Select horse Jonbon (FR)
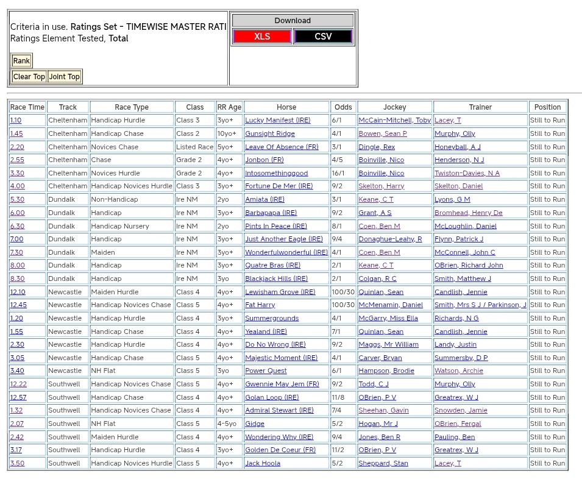 (x=264, y=160)
